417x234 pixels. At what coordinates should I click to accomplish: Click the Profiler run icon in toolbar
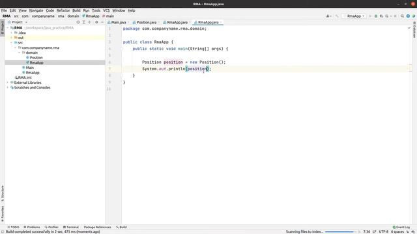point(388,16)
